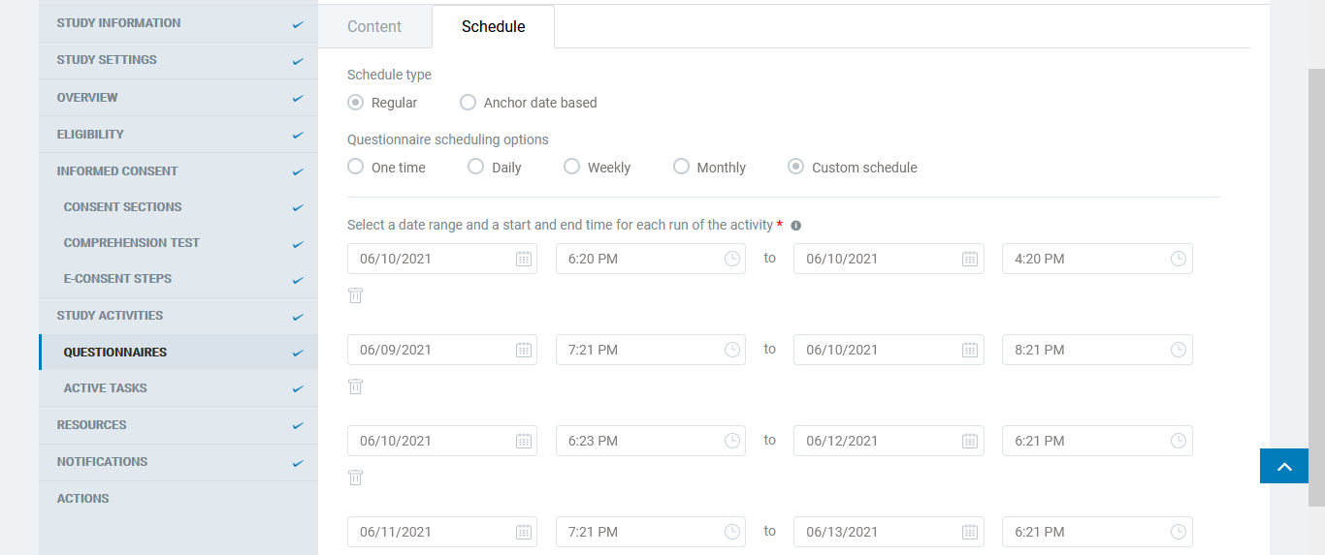This screenshot has width=1325, height=555.
Task: Click the 4:20 PM end time field
Action: [1097, 259]
